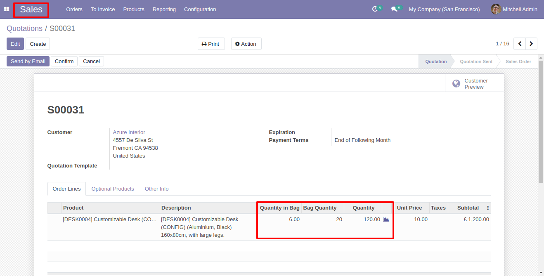This screenshot has height=276, width=544.
Task: Click the Taxes column header
Action: pyautogui.click(x=438, y=208)
